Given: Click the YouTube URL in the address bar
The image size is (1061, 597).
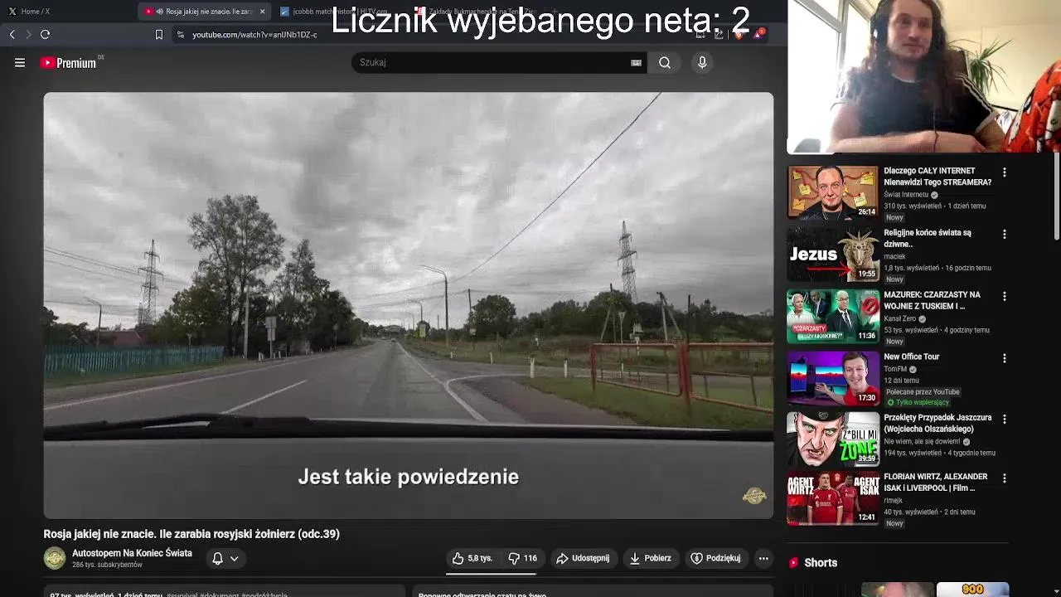Looking at the screenshot, I should [x=254, y=35].
